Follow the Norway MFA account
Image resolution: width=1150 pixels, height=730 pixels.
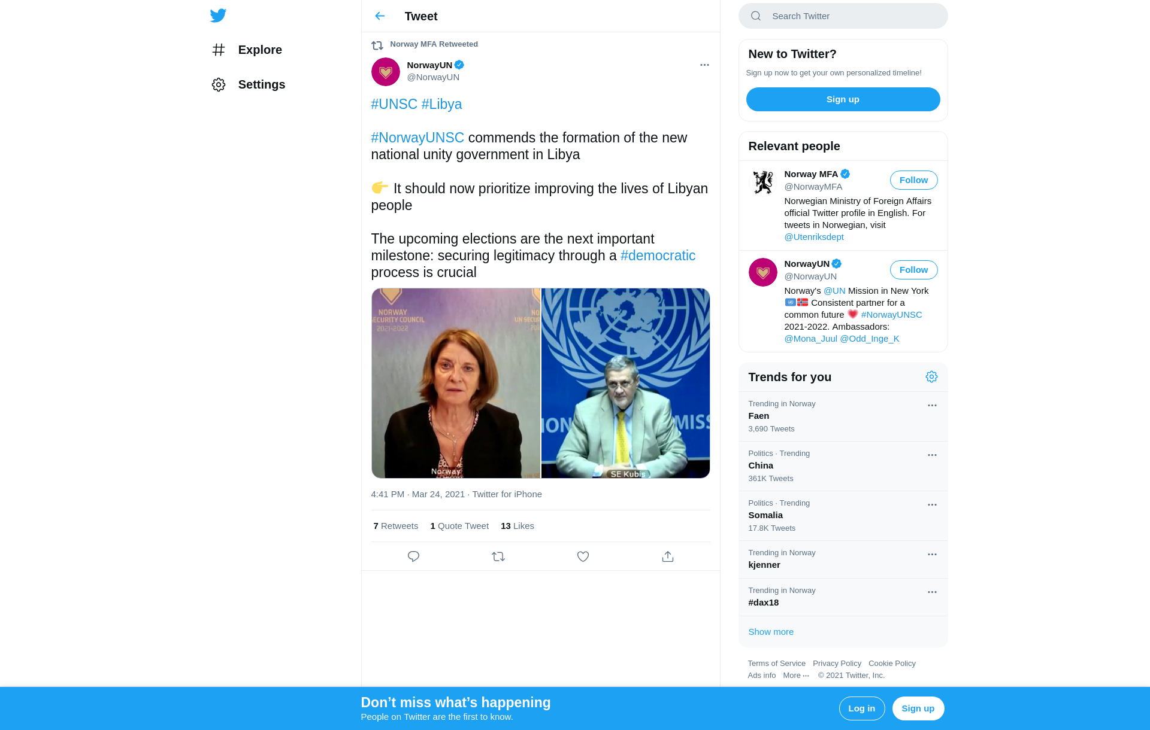913,180
